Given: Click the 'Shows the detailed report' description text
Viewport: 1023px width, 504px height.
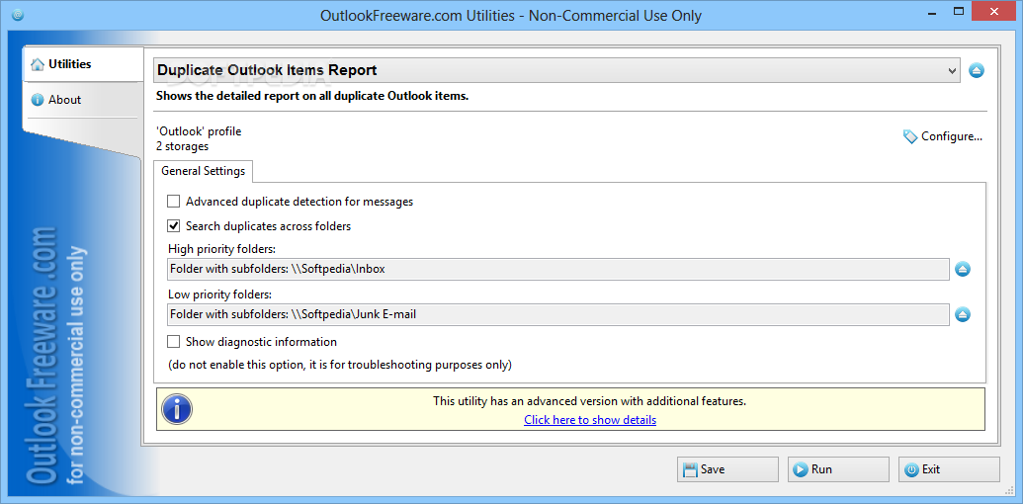Looking at the screenshot, I should point(312,97).
